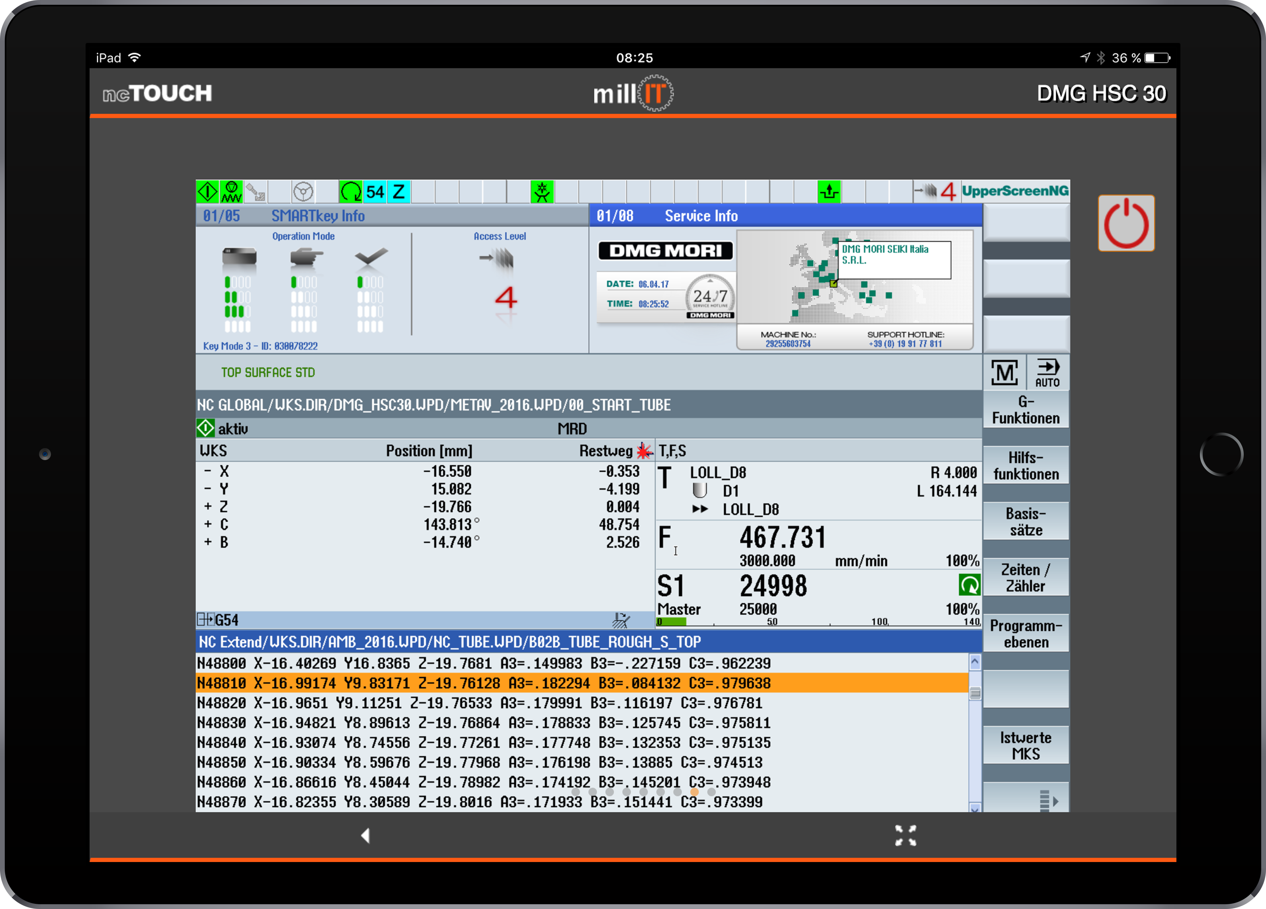Open the Basissätze softkey
Viewport: 1266px width, 909px height.
(x=1026, y=521)
